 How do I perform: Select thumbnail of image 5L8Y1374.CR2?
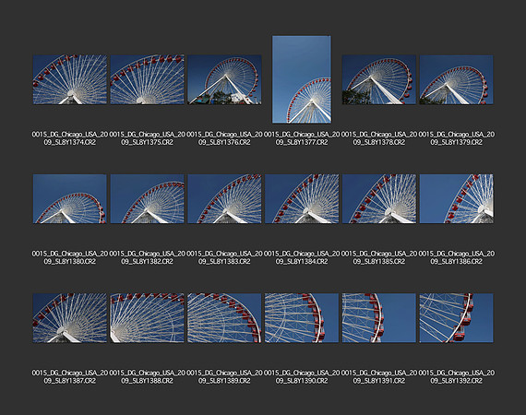point(70,80)
